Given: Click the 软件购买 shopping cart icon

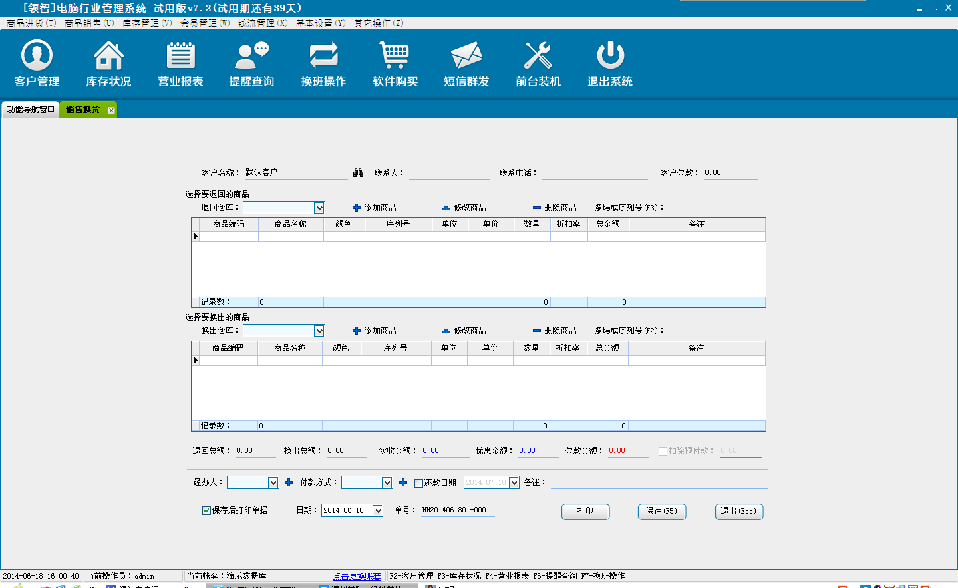Looking at the screenshot, I should (395, 56).
